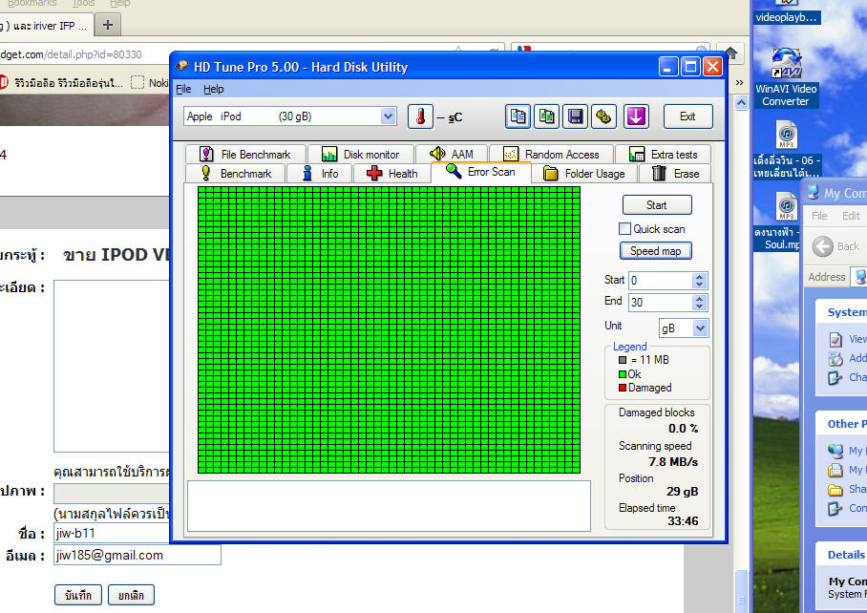Open the Folder Usage tab

click(583, 174)
